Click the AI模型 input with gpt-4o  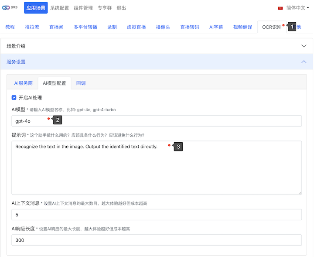pyautogui.click(x=157, y=121)
